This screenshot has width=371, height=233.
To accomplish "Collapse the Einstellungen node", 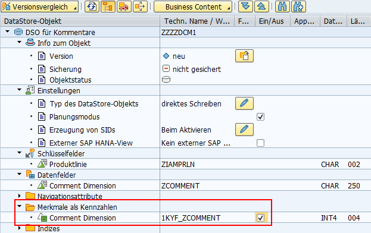I will point(20,90).
